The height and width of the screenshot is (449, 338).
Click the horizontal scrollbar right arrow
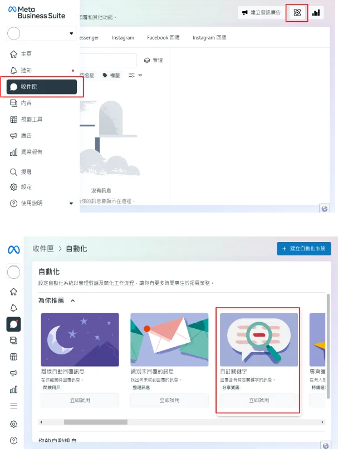point(322,422)
